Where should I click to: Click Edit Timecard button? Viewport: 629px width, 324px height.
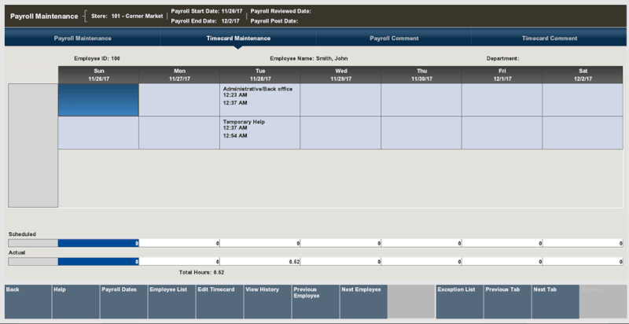click(220, 301)
